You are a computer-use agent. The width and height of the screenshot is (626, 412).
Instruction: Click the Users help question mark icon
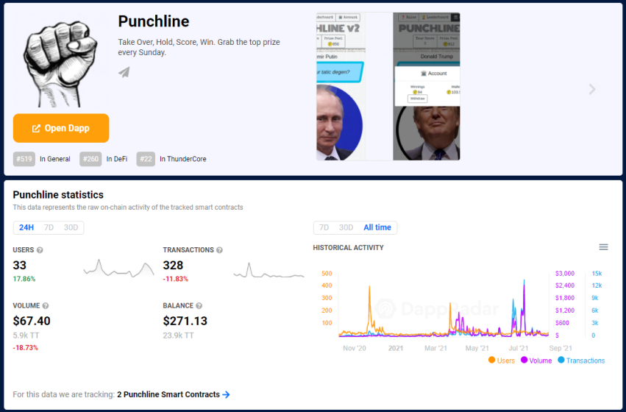[40, 250]
